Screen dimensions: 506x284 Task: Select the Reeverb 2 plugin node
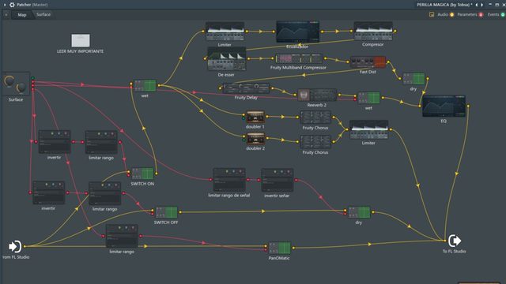317,95
